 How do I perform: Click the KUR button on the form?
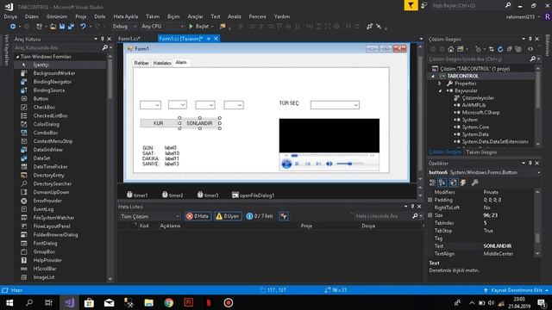click(159, 123)
